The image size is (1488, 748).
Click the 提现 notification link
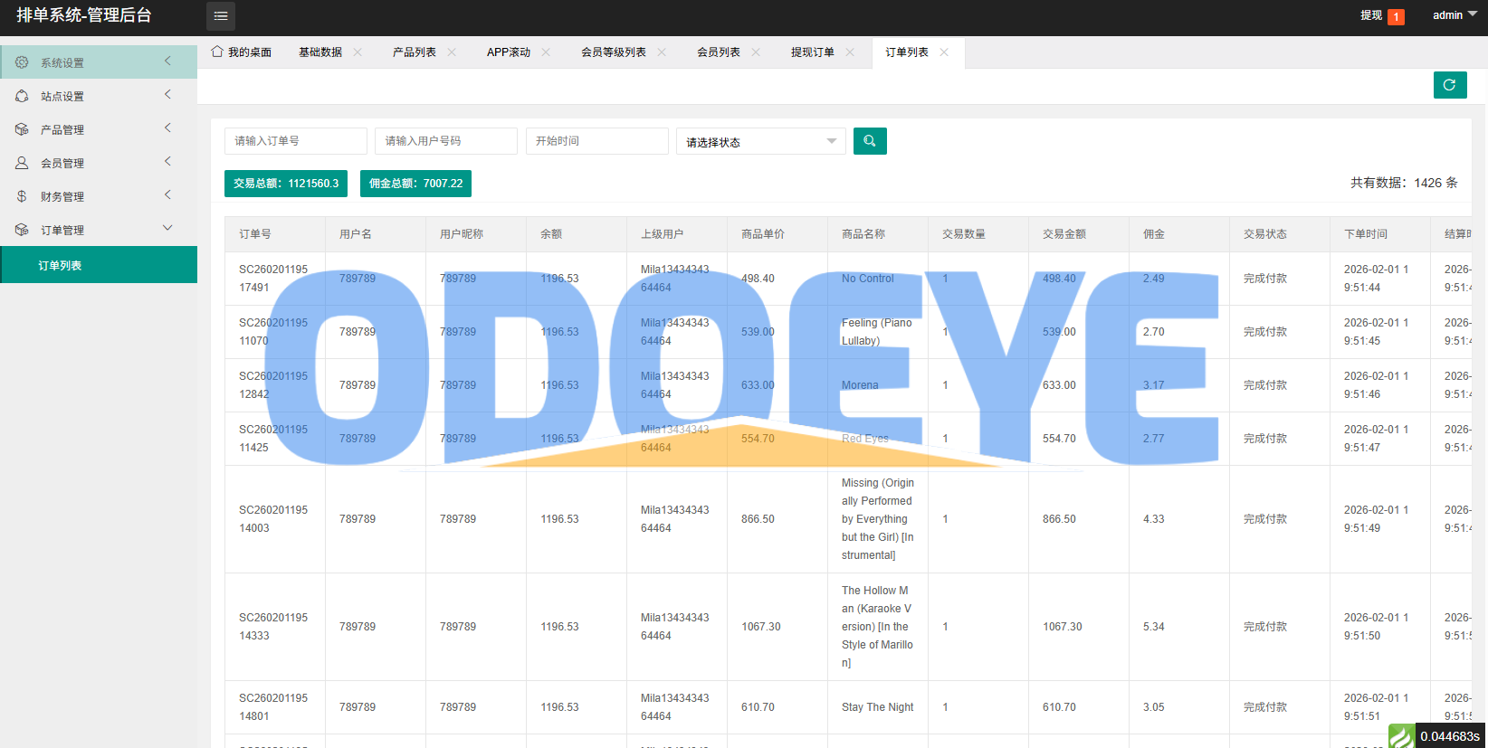tap(1371, 15)
